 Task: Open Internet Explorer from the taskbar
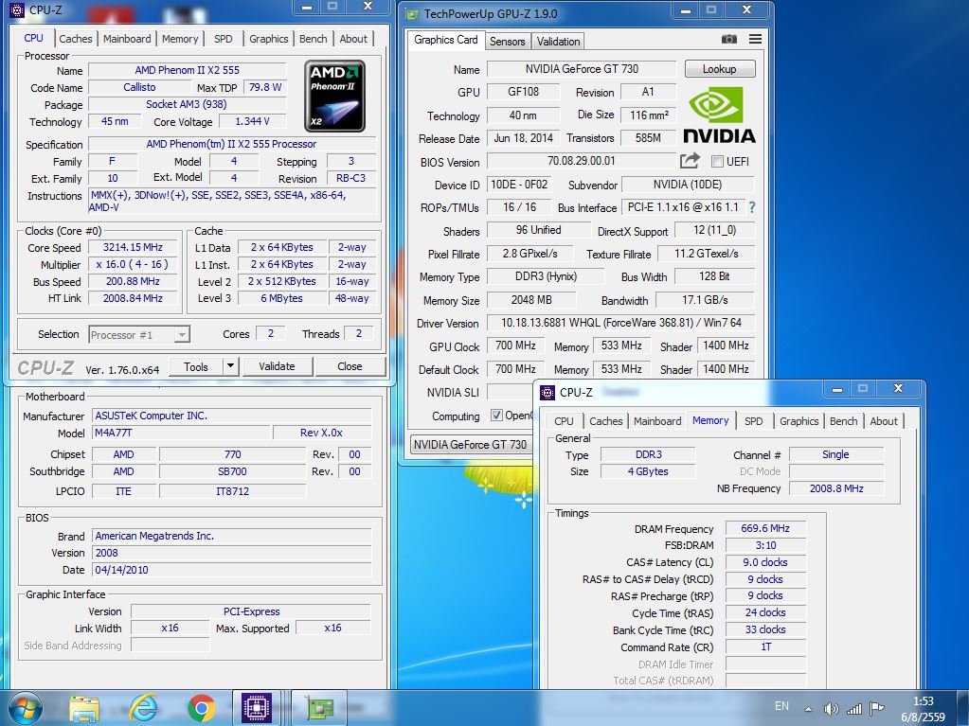coord(143,707)
